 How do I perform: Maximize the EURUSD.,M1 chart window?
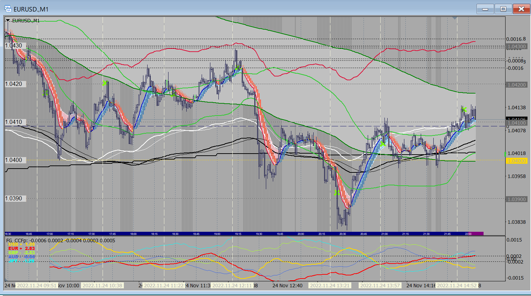pos(503,9)
